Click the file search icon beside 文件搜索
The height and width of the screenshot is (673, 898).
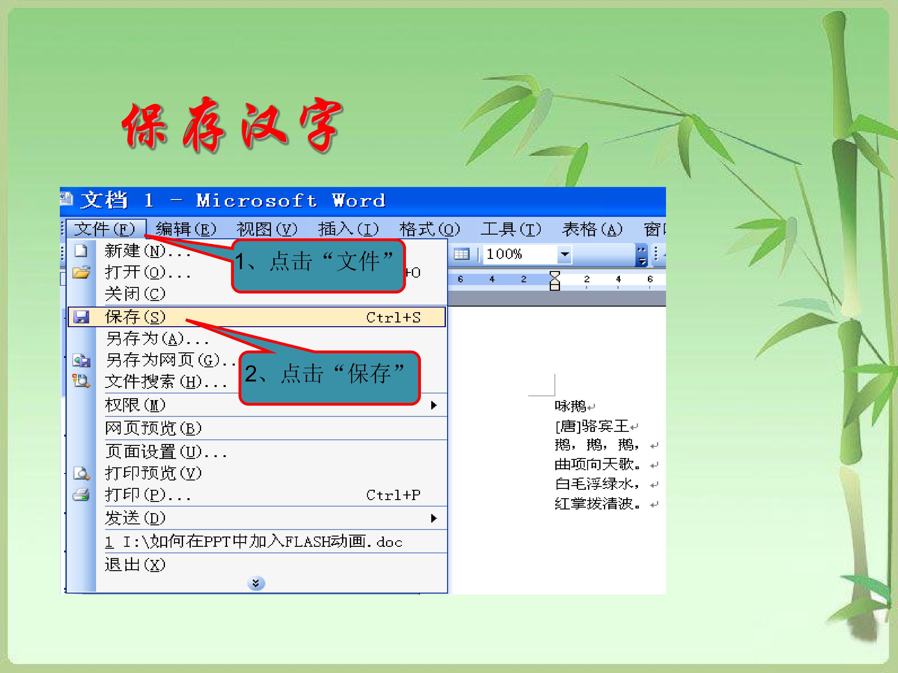[x=81, y=381]
